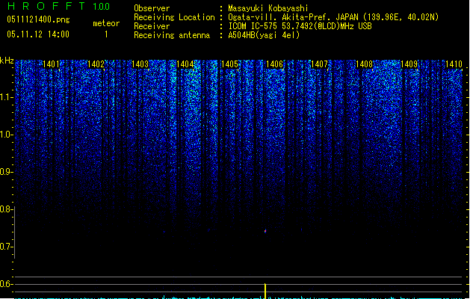Viewport: 470px width, 299px height.
Task: Click the yellow meteor detection spike
Action: point(265,291)
